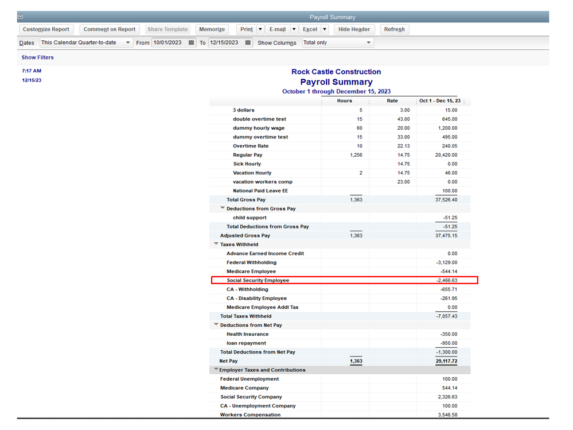Open the Show Columns dropdown showing Total only
The height and width of the screenshot is (430, 573).
tap(369, 42)
